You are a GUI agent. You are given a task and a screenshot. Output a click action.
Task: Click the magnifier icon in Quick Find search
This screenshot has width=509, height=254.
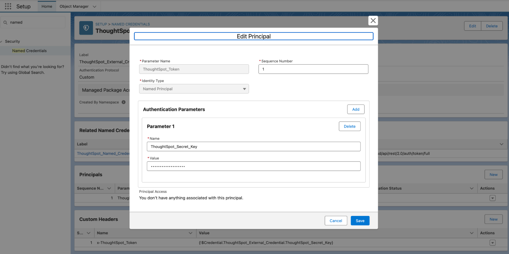5,22
